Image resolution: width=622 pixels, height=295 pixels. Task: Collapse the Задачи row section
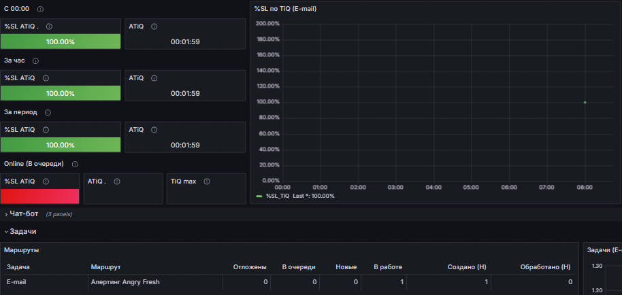point(23,232)
